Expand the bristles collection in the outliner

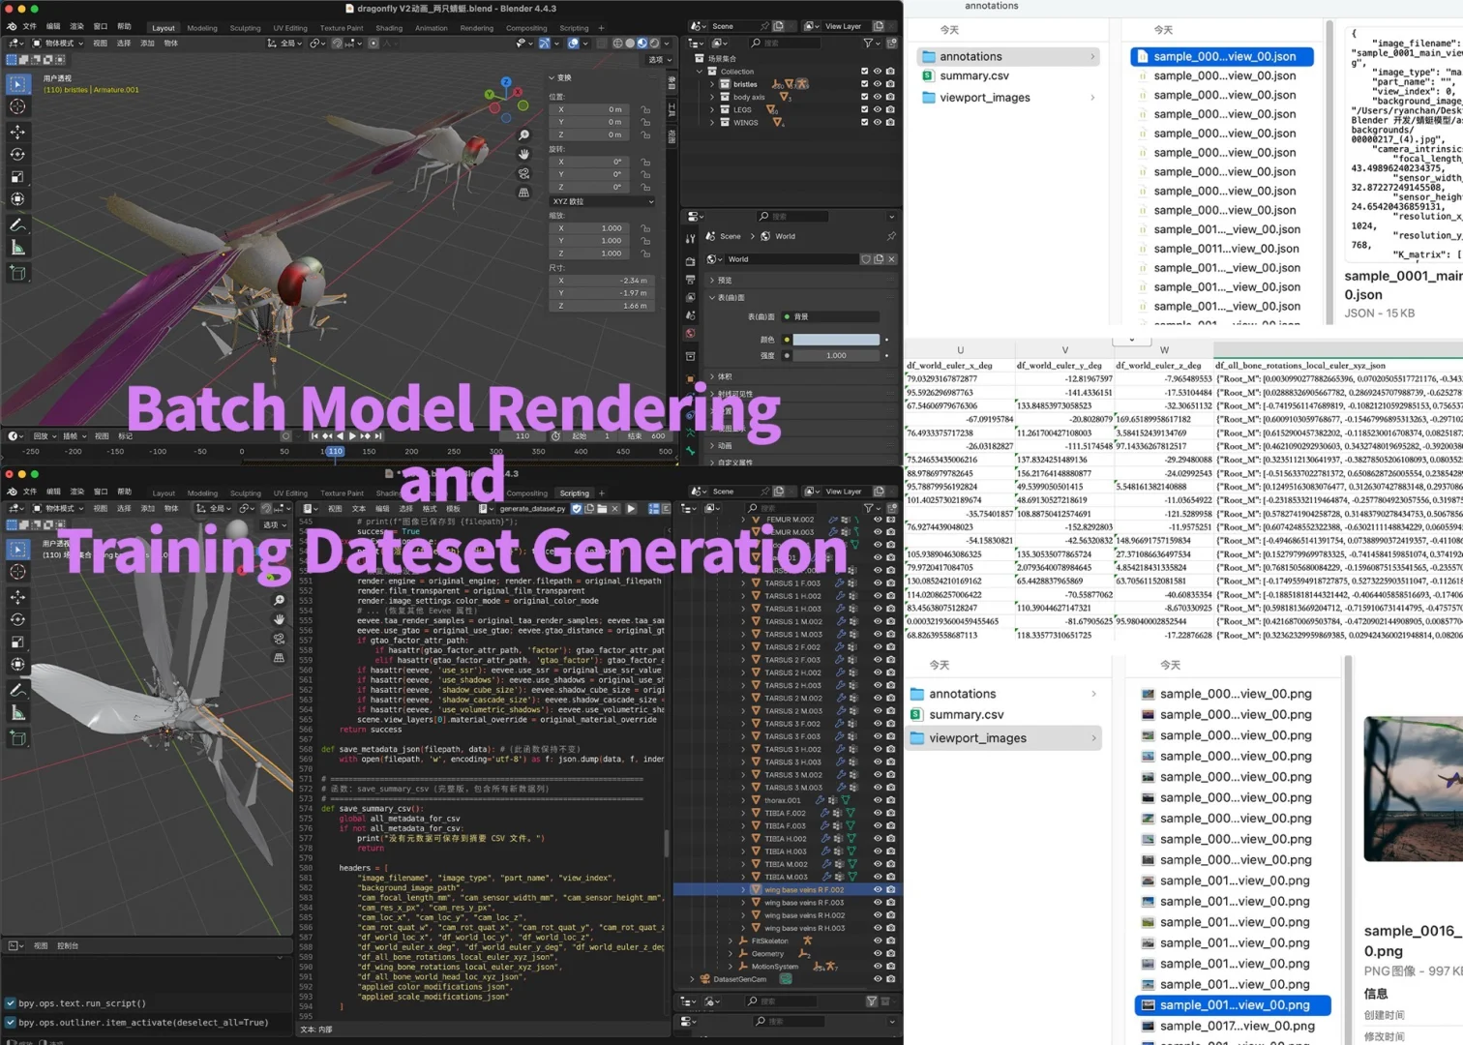pyautogui.click(x=712, y=84)
